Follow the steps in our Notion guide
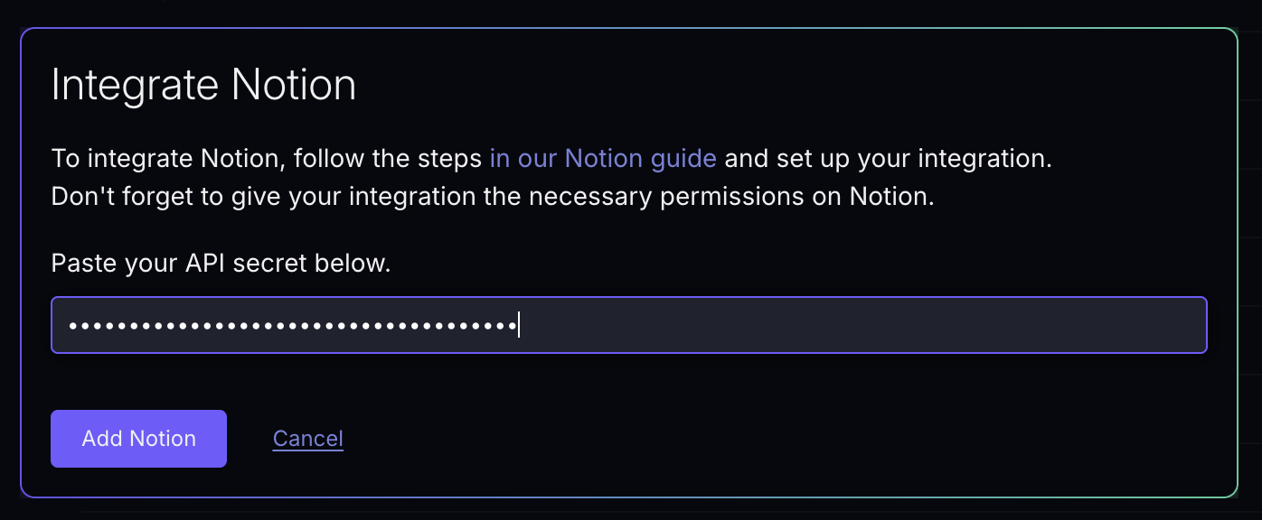The image size is (1262, 520). pos(602,158)
